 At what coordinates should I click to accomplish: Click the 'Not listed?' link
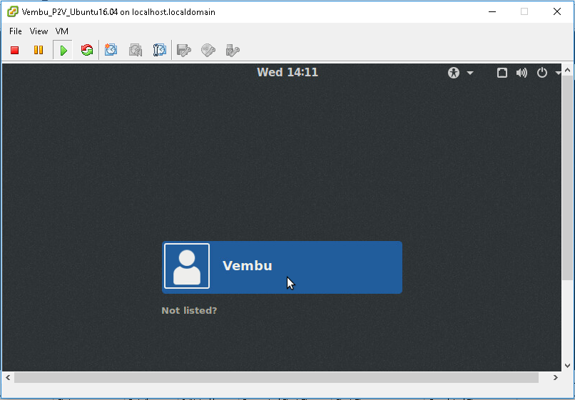[189, 311]
